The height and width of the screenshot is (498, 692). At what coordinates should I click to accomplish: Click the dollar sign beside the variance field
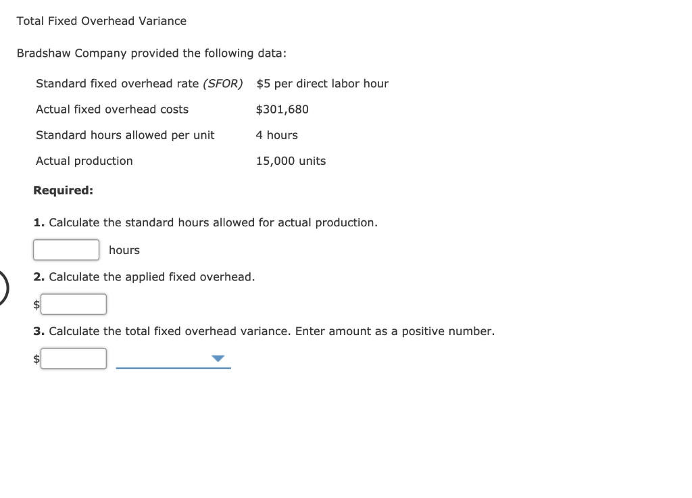pyautogui.click(x=36, y=359)
